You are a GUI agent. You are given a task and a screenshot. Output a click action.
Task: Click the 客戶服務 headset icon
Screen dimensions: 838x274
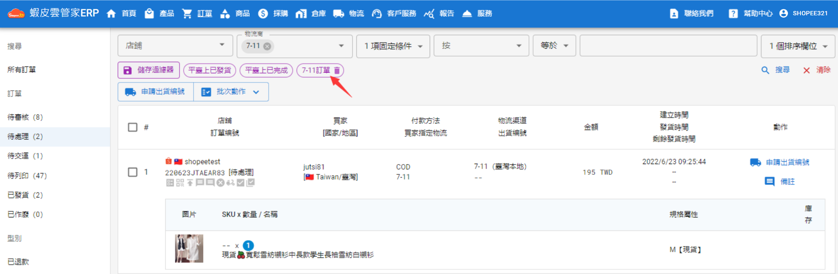[x=377, y=13]
